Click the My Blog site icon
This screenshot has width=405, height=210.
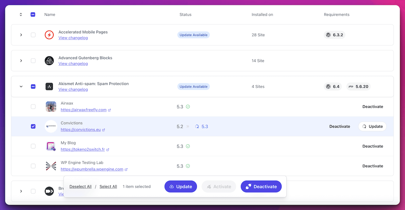51,146
